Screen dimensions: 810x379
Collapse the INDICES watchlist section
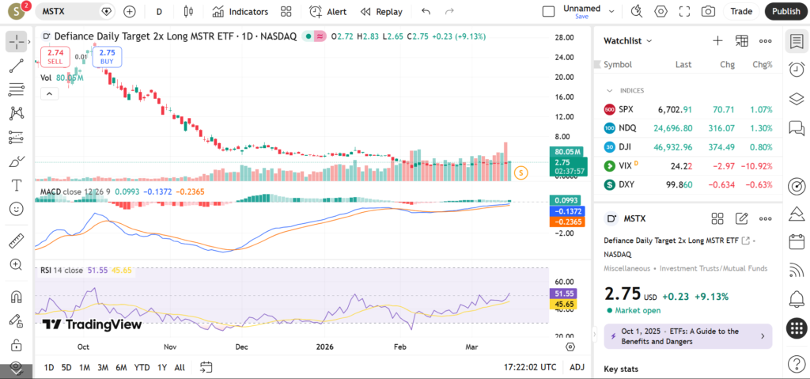(610, 90)
